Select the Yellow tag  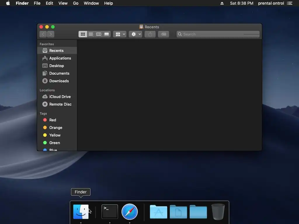(57, 135)
